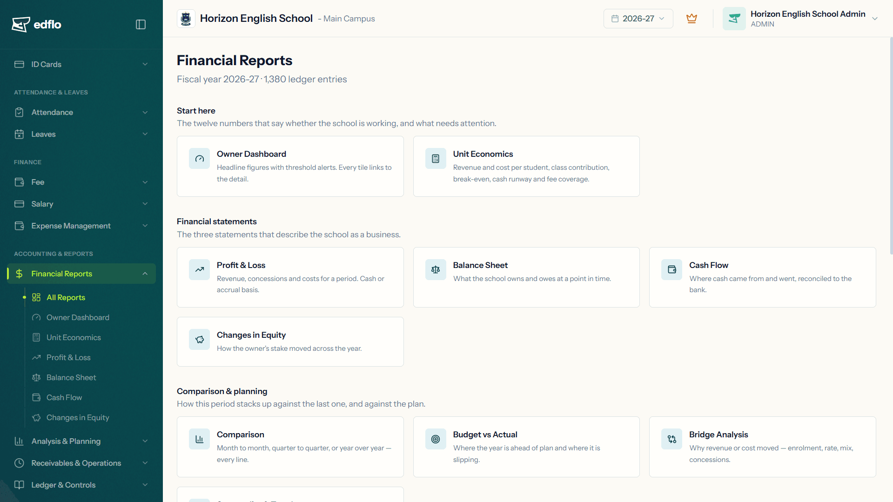893x502 pixels.
Task: Click the Comparison card bar chart icon
Action: tap(200, 439)
